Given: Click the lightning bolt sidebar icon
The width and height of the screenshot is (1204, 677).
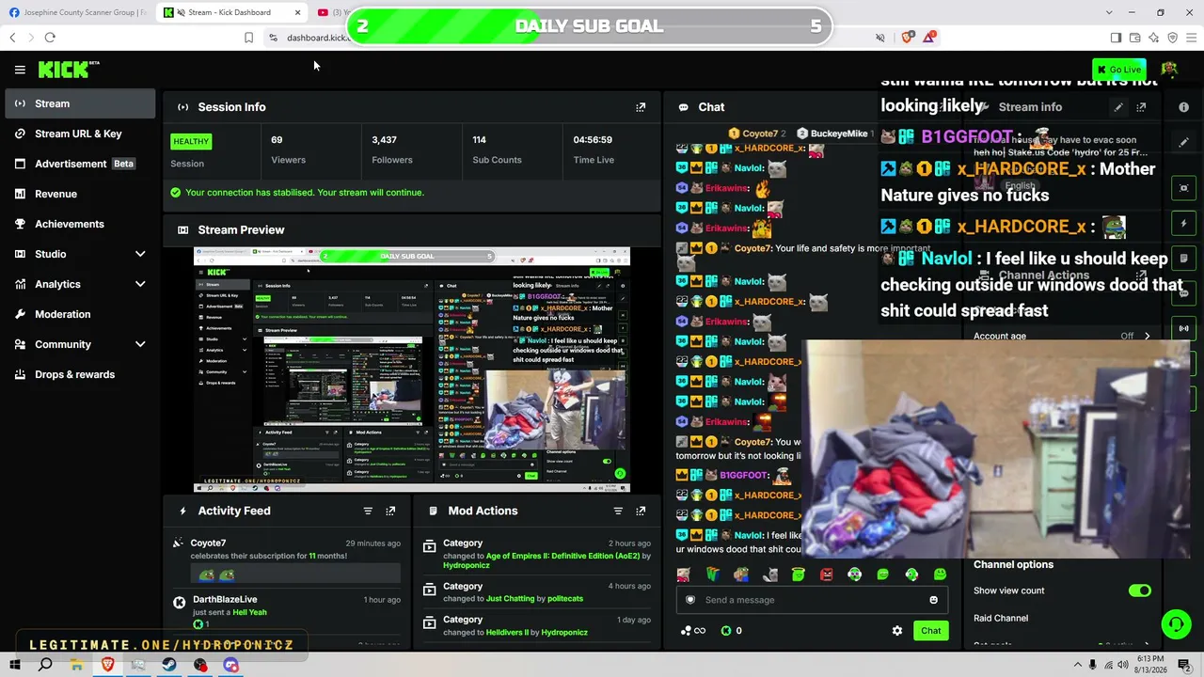Looking at the screenshot, I should pyautogui.click(x=1183, y=224).
